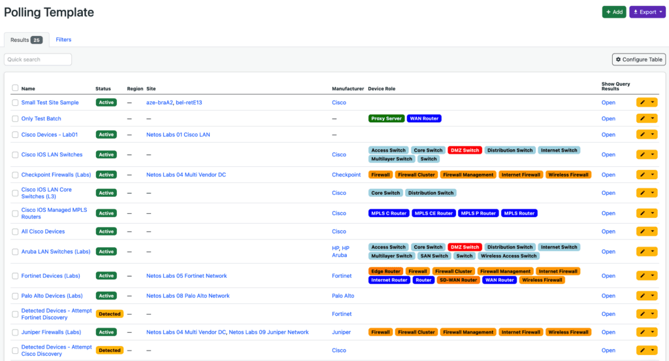
Task: Click the pencil edit icon for Small Test Site Sample
Action: (643, 103)
